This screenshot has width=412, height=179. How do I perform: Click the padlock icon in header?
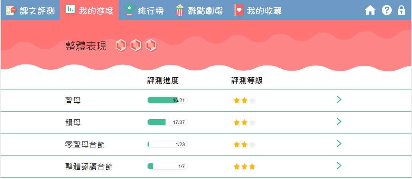[x=401, y=10]
